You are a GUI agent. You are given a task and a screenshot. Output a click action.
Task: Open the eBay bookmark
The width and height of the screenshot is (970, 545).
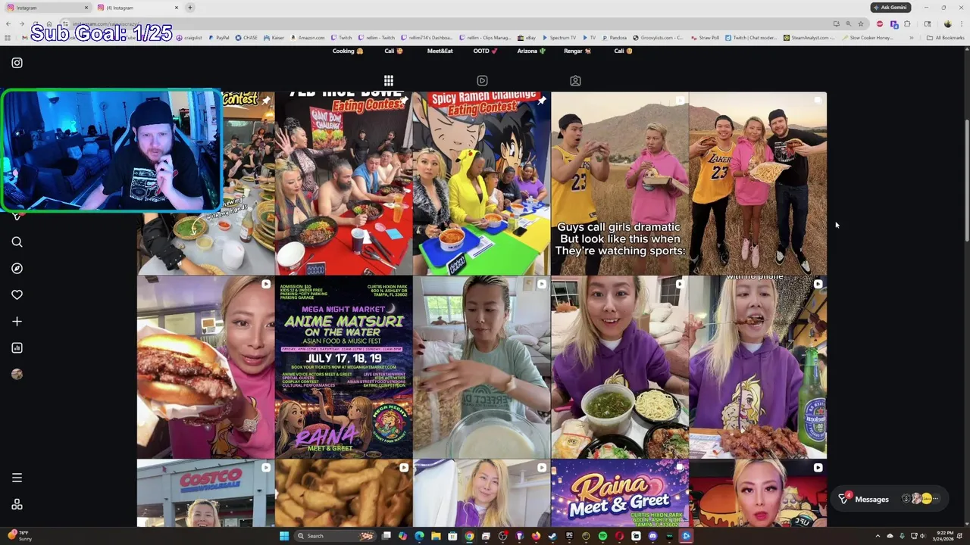pyautogui.click(x=527, y=37)
